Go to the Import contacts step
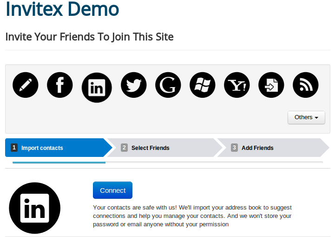This screenshot has height=237, width=335. [x=42, y=148]
